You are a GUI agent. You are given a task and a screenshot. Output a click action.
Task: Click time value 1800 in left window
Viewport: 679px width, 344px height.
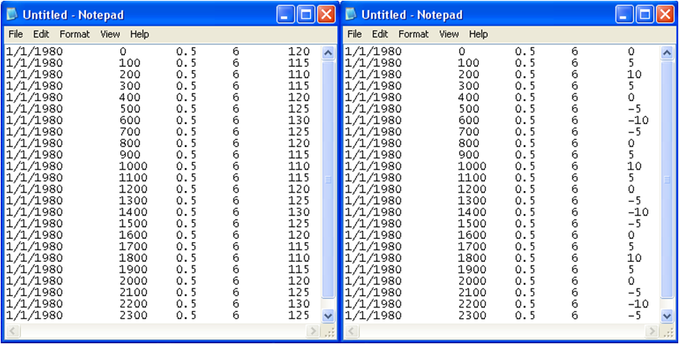[133, 258]
